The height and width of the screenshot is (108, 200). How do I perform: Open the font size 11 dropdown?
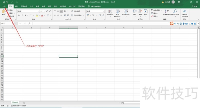tap(44, 11)
